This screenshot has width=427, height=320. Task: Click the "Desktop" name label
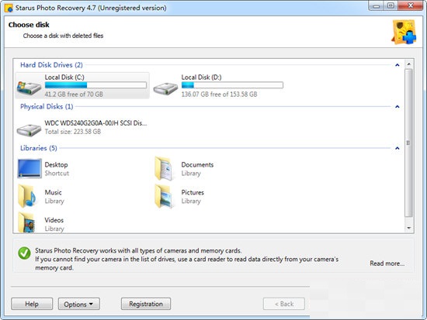coord(57,165)
